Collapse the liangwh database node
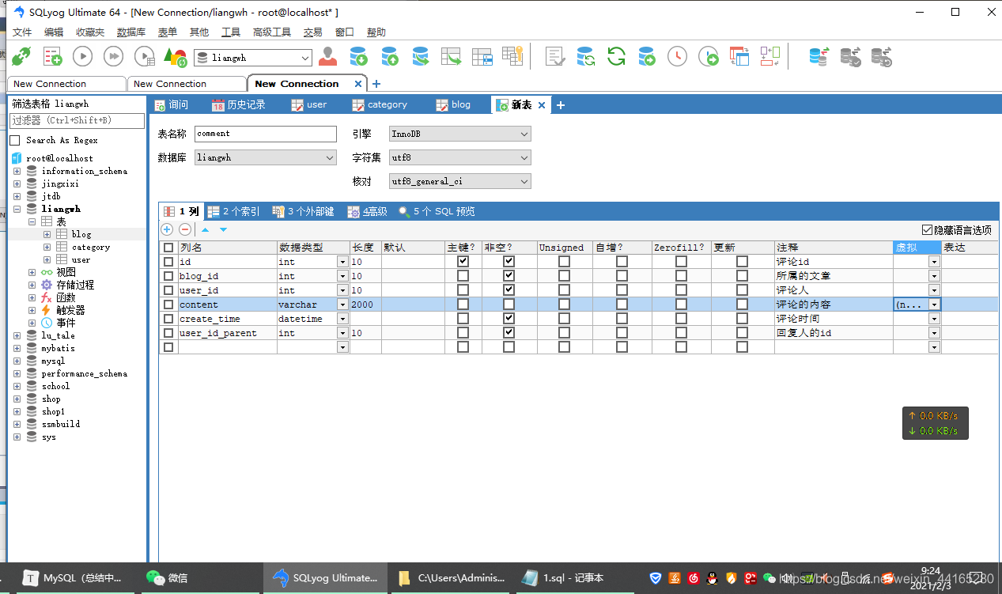1002x594 pixels. pos(17,209)
